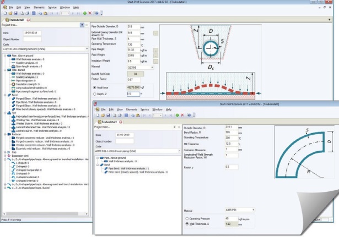Open Service menu in back window
The height and width of the screenshot is (237, 339).
[52, 8]
